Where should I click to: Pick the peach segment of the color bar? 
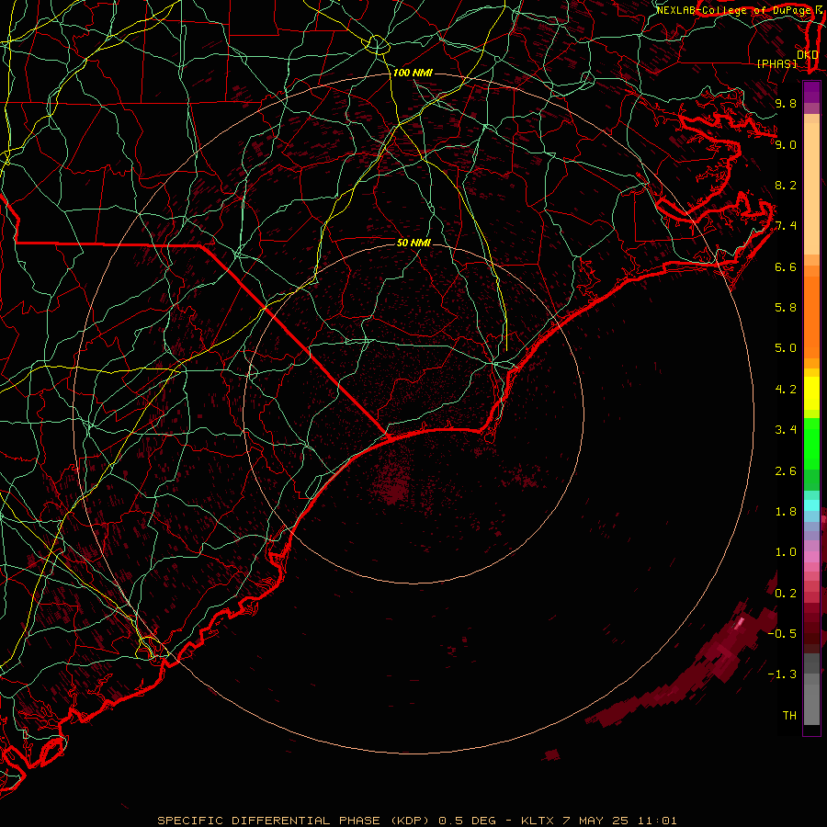click(x=811, y=188)
